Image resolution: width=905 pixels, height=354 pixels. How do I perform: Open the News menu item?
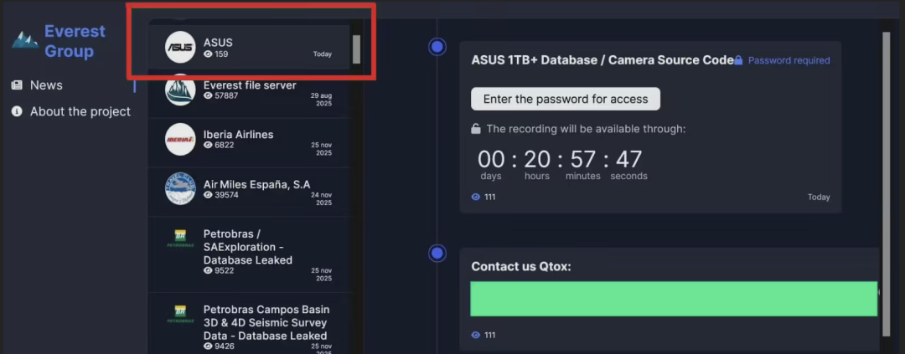tap(46, 85)
